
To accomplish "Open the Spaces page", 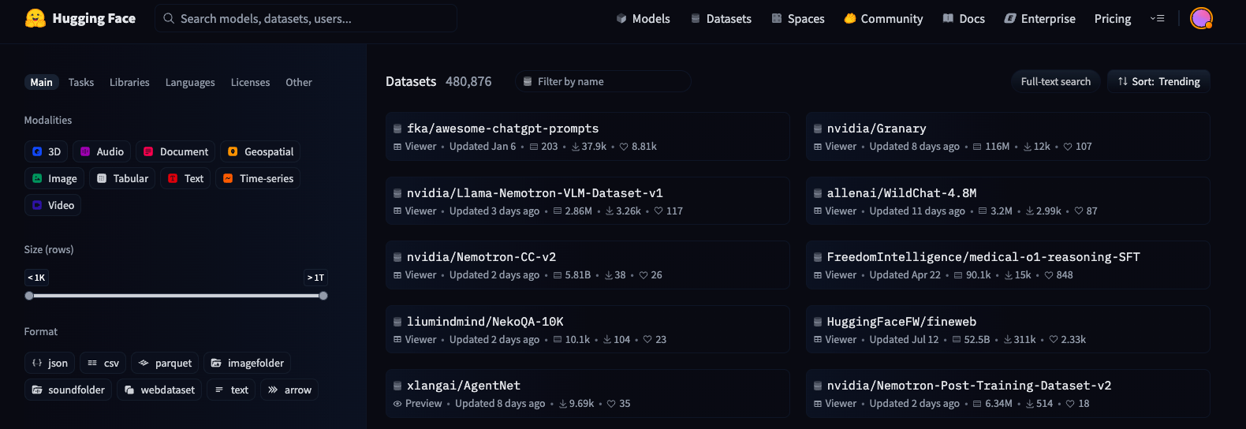I will pos(798,18).
